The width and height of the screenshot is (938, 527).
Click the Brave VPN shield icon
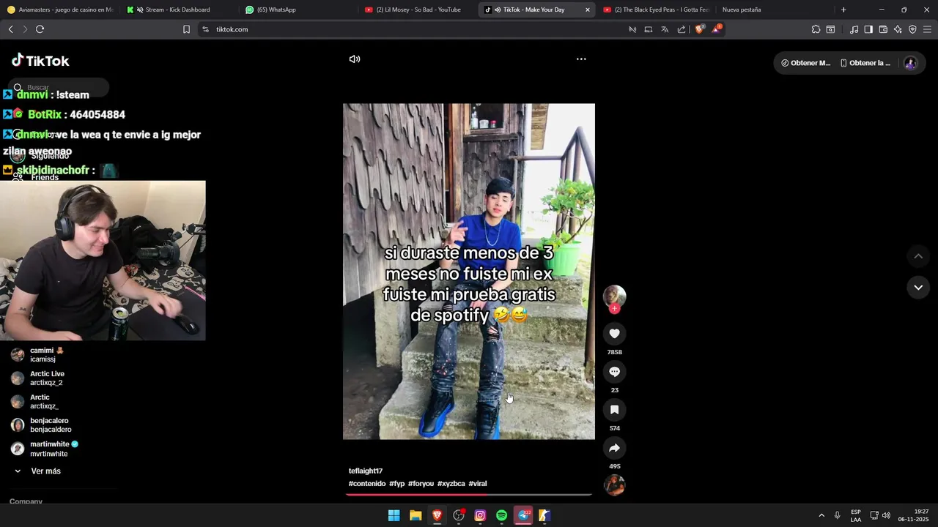point(912,29)
